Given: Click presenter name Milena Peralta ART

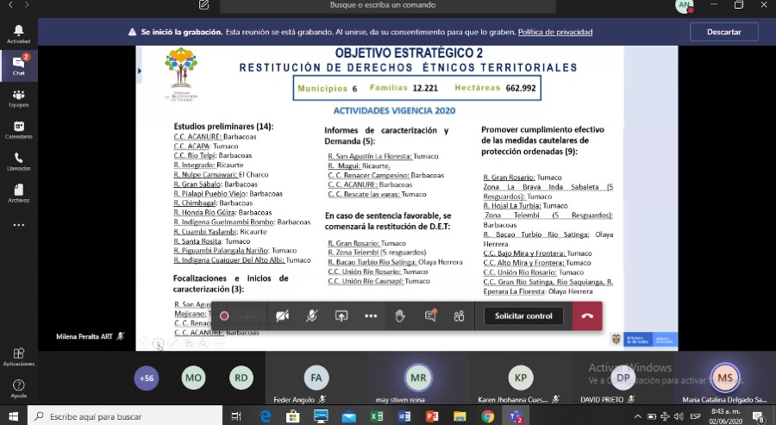Looking at the screenshot, I should pyautogui.click(x=84, y=336).
